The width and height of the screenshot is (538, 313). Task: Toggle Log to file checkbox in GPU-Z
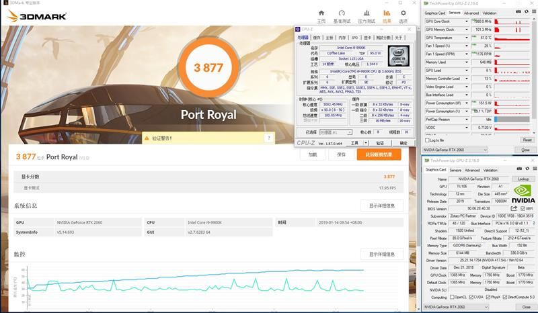(x=427, y=140)
